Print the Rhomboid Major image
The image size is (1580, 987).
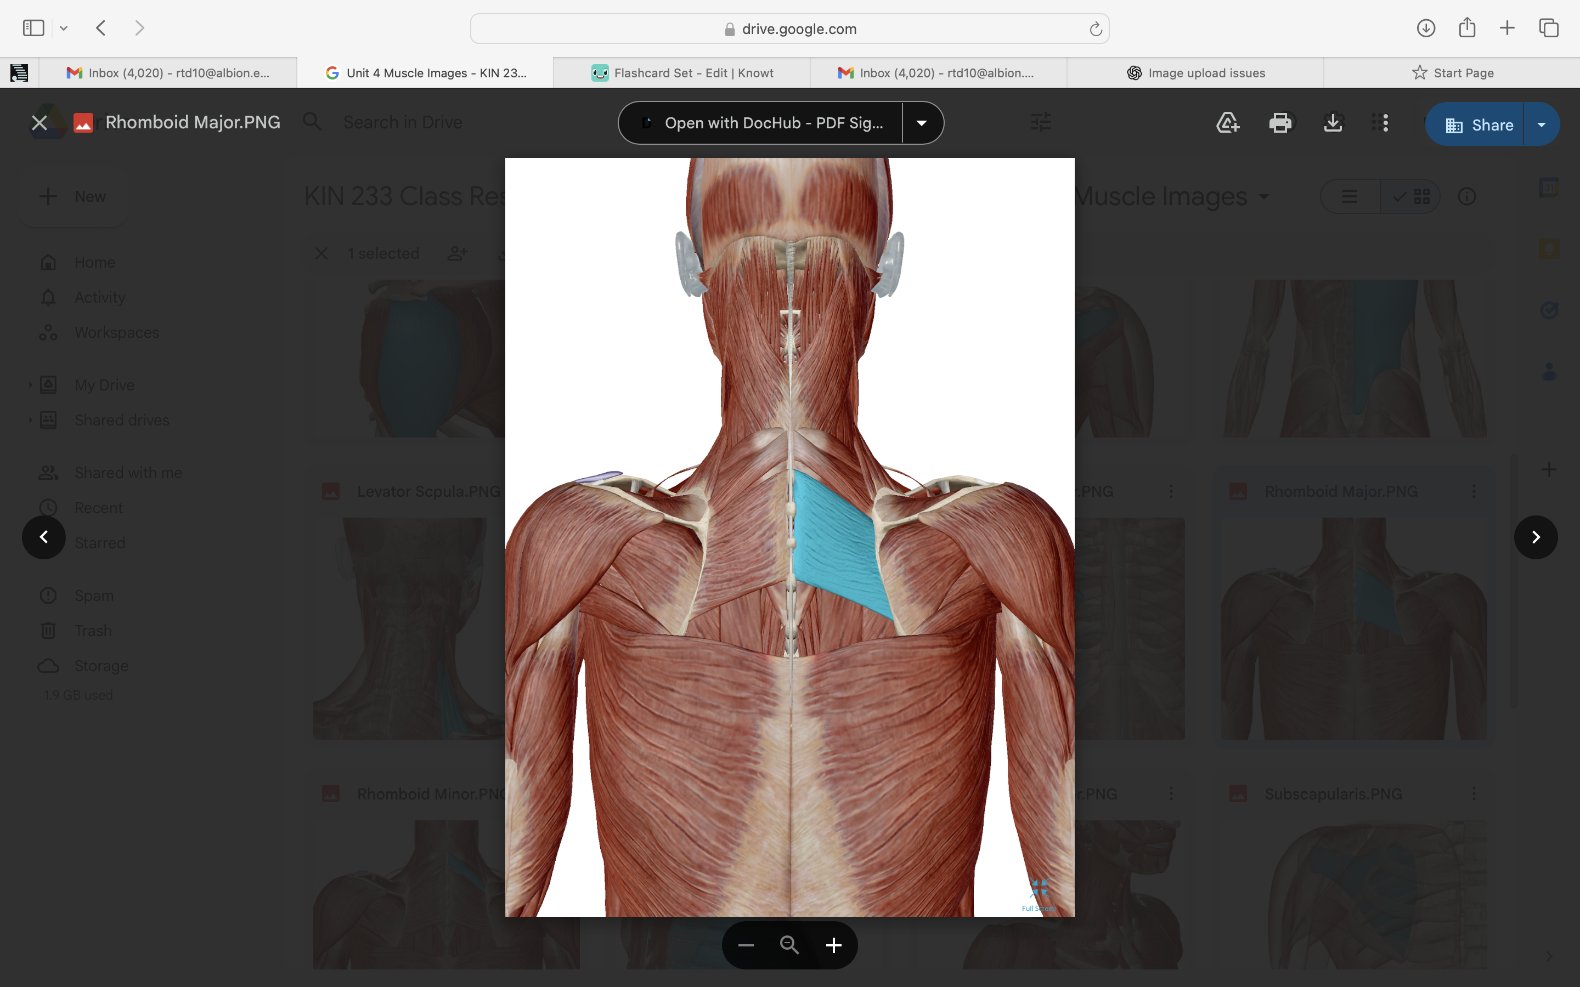[x=1281, y=123]
